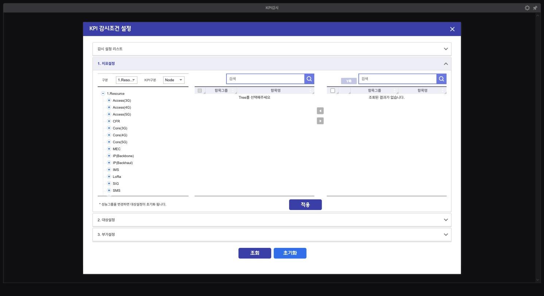
Task: Click the move-left arrow button
Action: coord(320,111)
